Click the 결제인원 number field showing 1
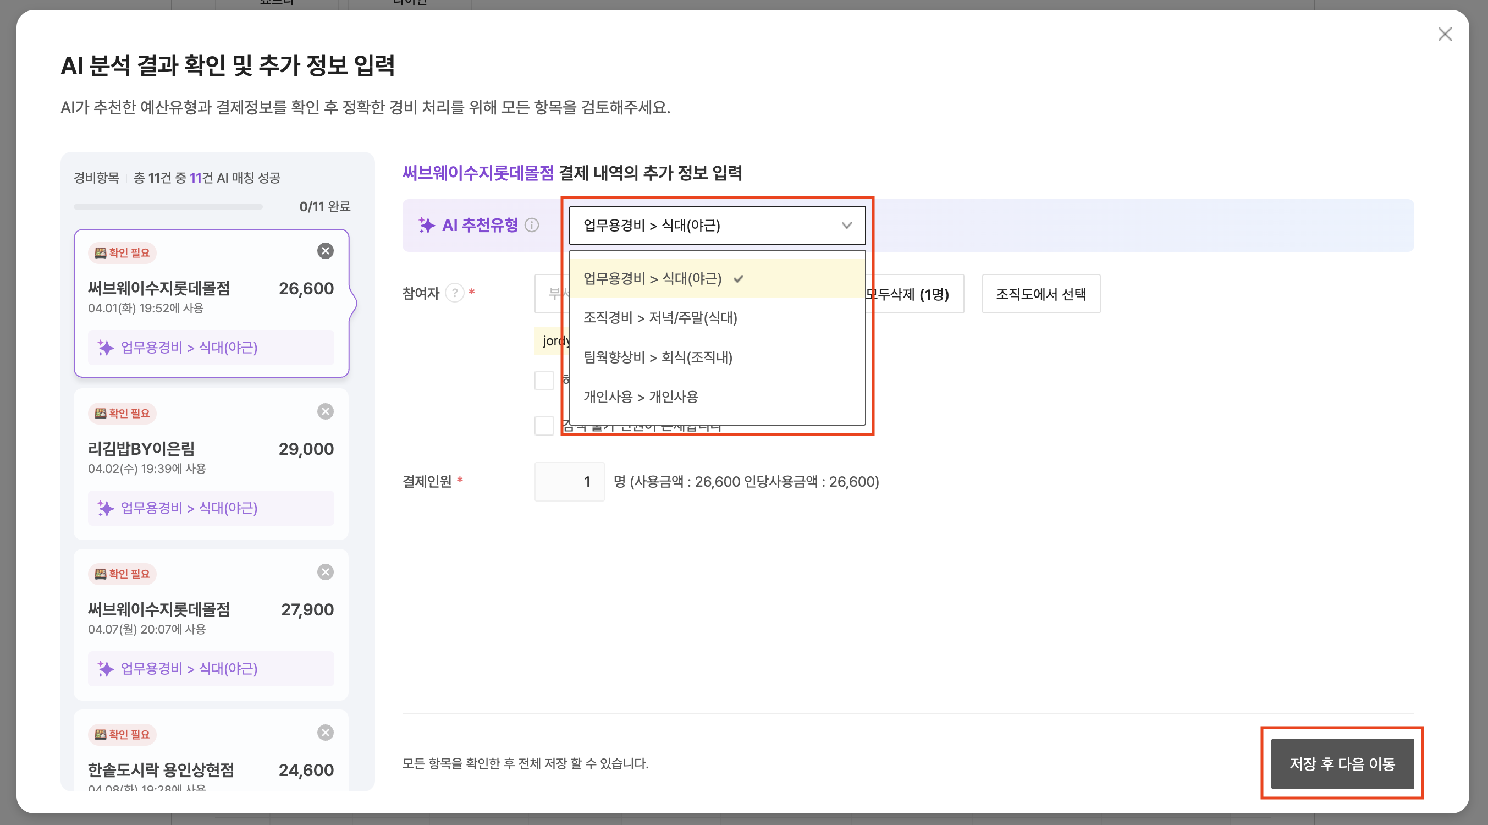This screenshot has width=1488, height=825. (569, 481)
